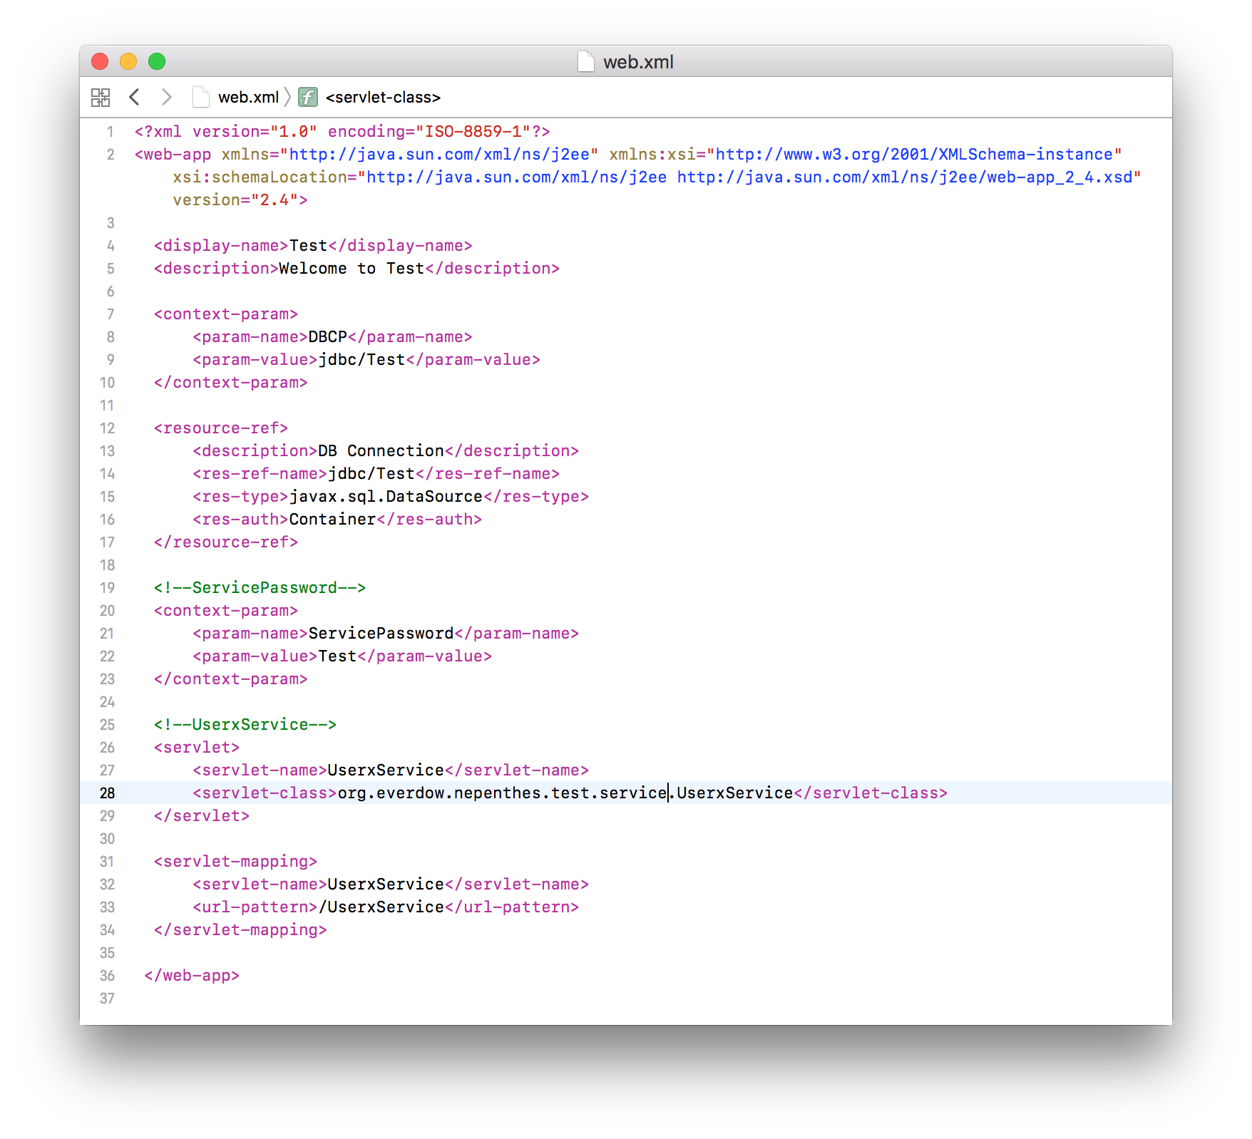1252x1139 pixels.
Task: Select line number 28 in the gutter
Action: [107, 793]
